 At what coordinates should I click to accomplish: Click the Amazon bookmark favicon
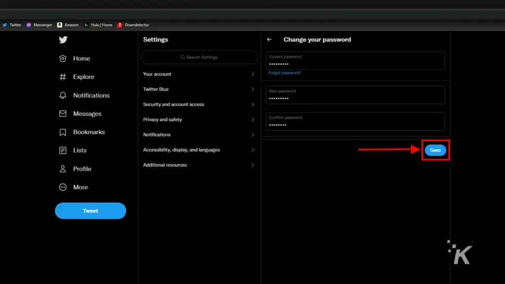60,25
